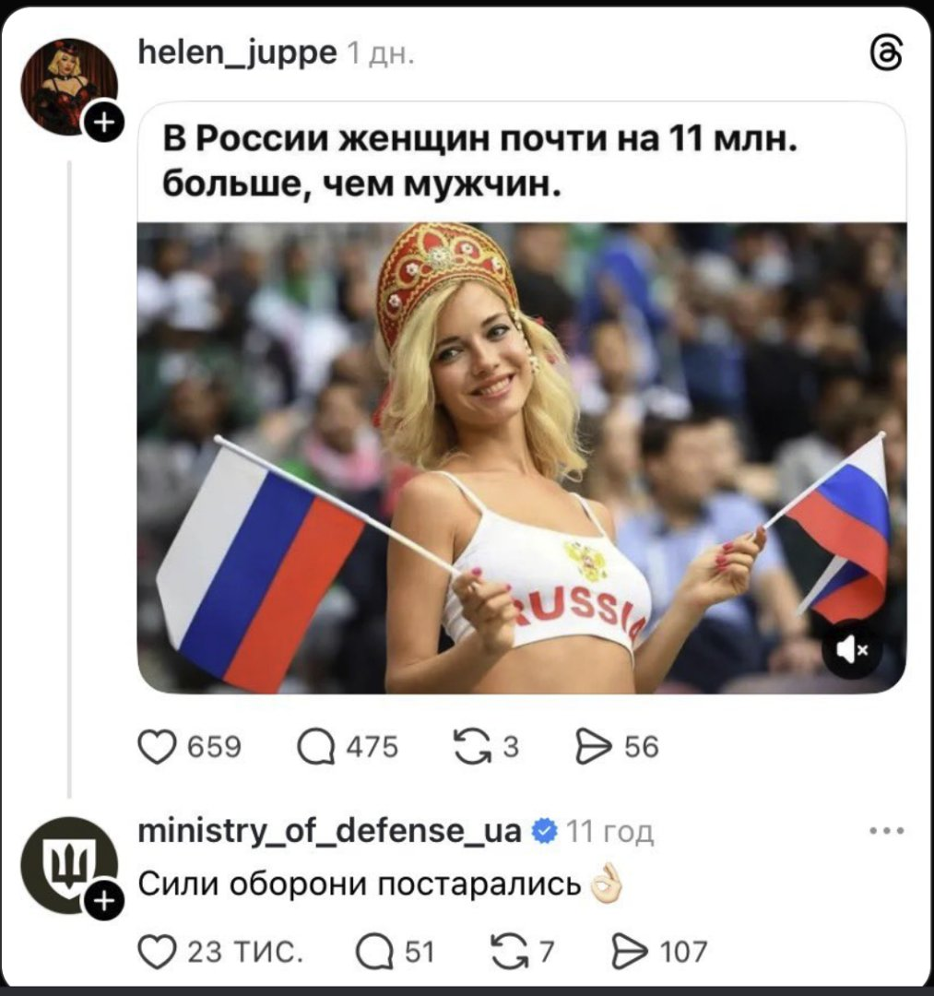Screen dimensions: 934x996
Task: Open the ministry_of_defense_ua profile username link
Action: click(x=329, y=831)
